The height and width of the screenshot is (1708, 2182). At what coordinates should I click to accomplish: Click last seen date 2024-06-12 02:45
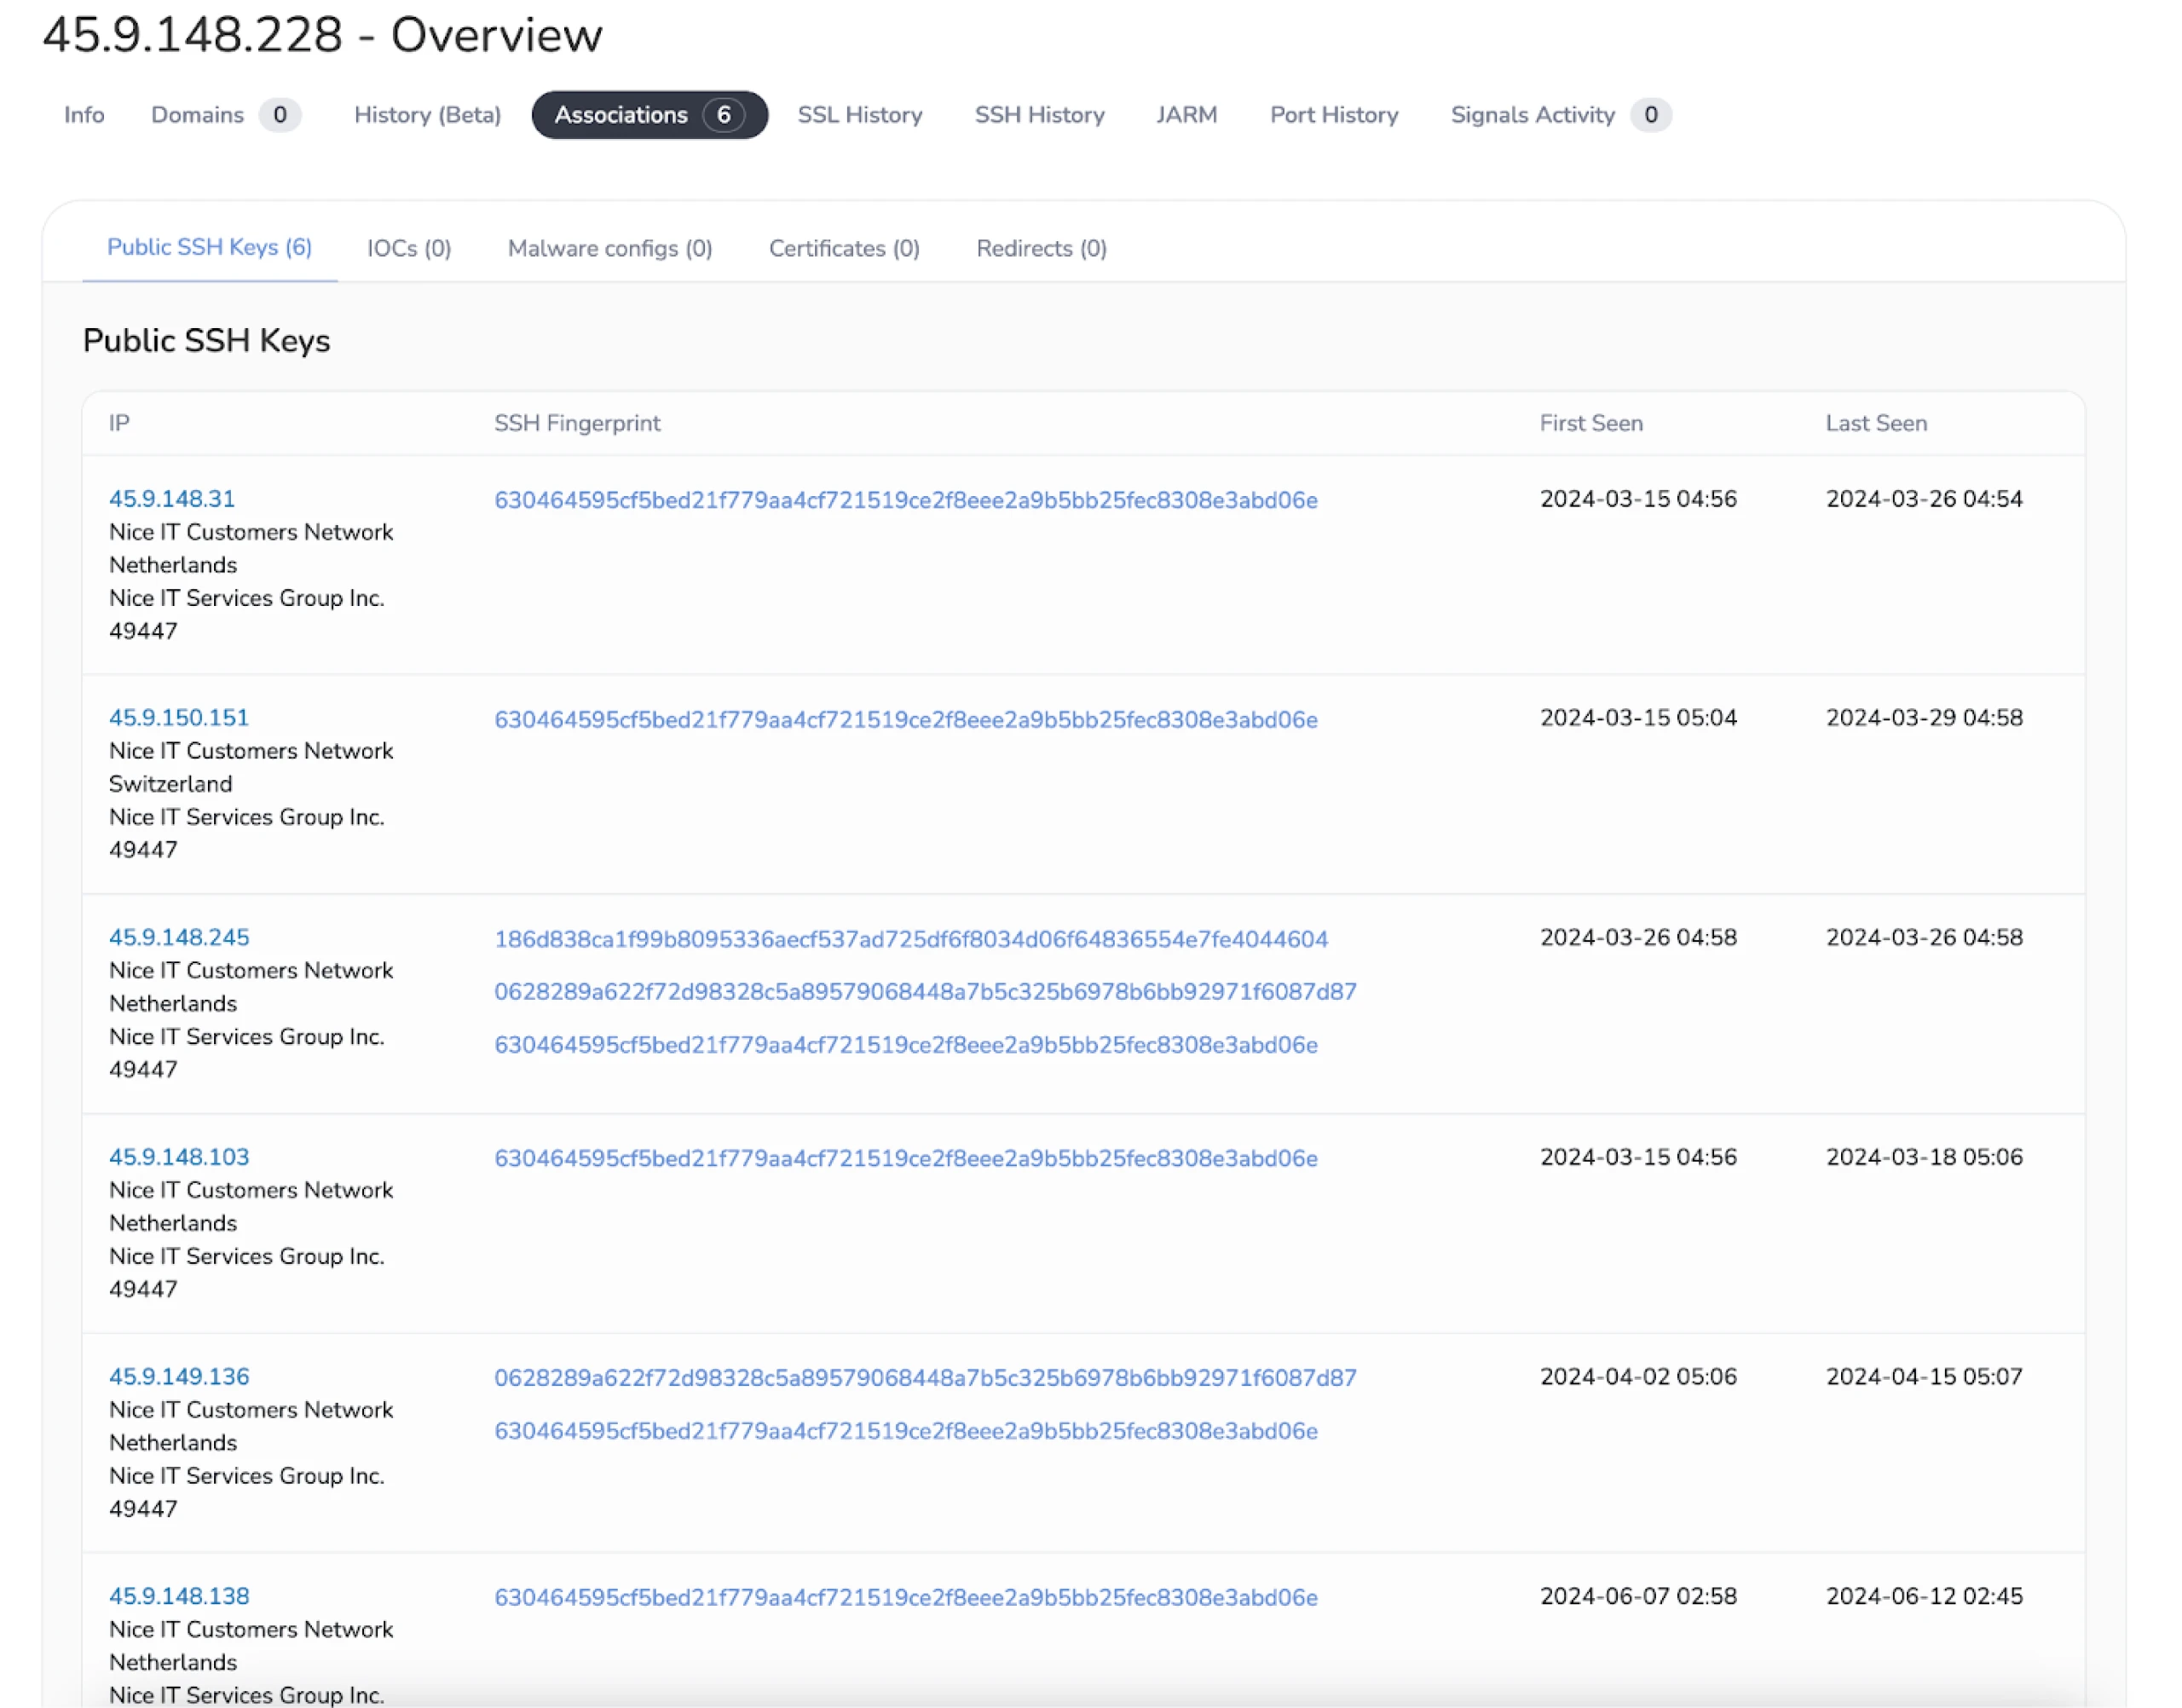(x=1924, y=1596)
